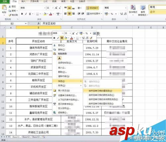Toggle Bold in the mini toolbar
166x142 pixels.
pos(54,38)
